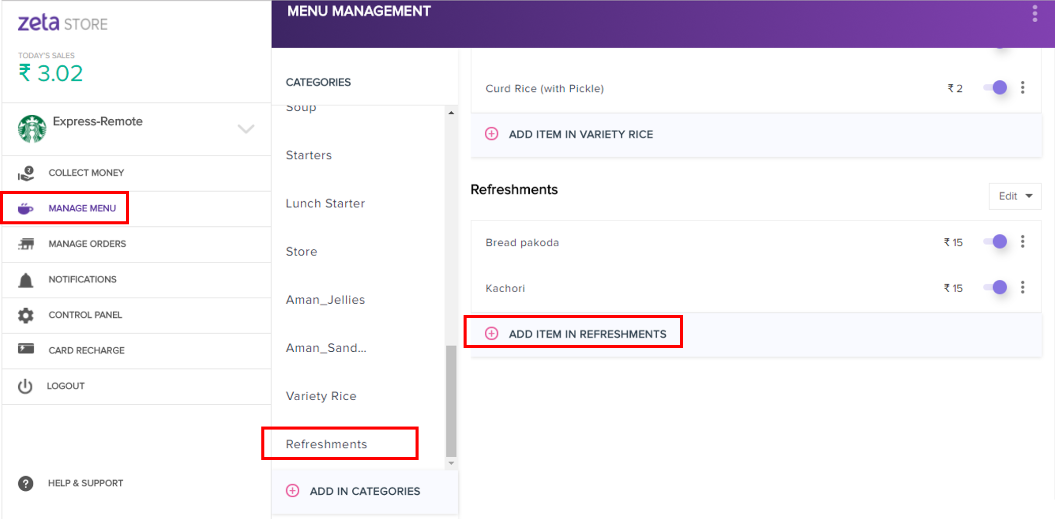Expand the Express-Remote store chevron
This screenshot has width=1055, height=519.
click(x=246, y=129)
